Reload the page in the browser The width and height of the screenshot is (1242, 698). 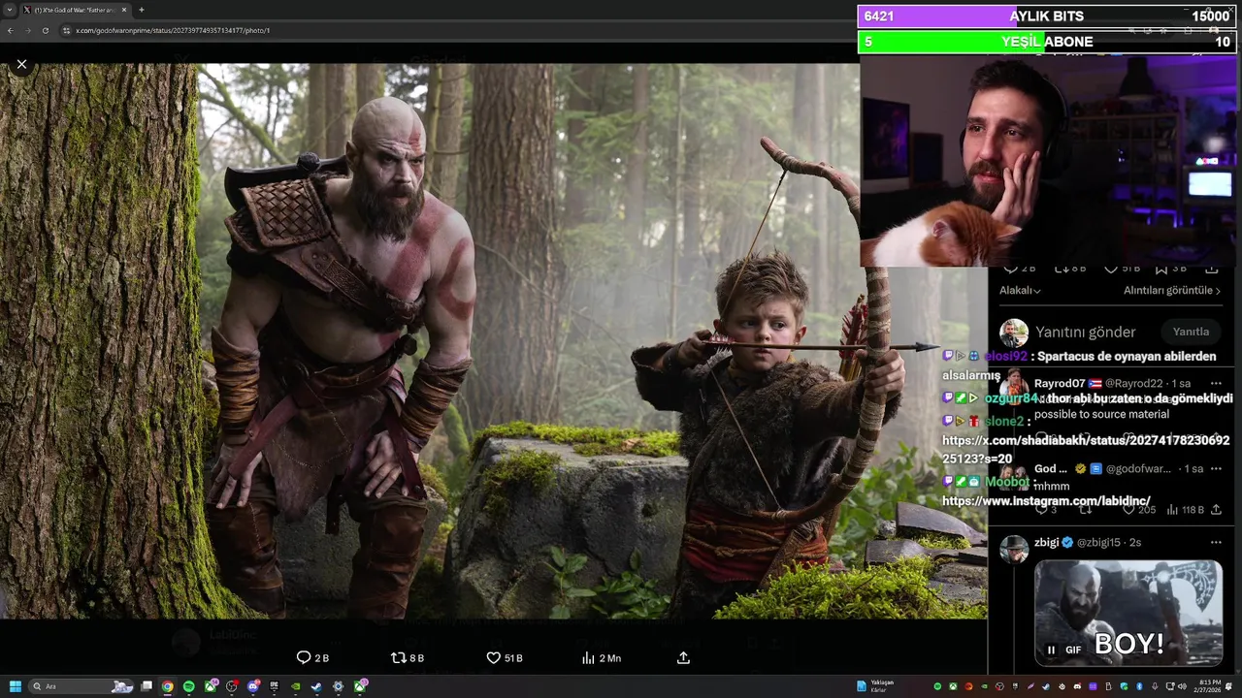click(x=45, y=30)
